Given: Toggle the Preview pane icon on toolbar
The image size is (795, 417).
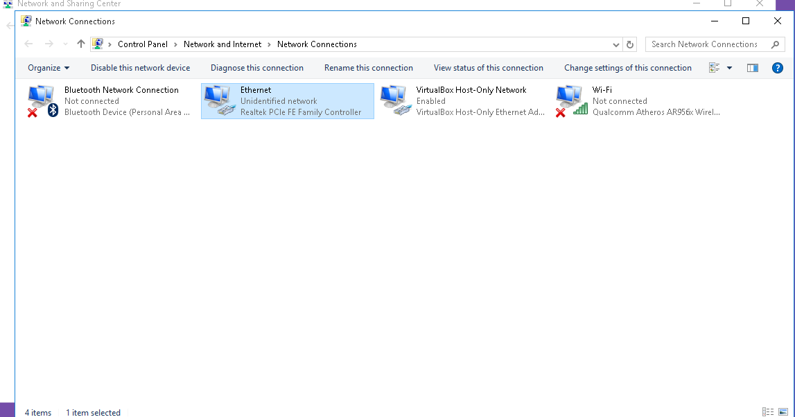Looking at the screenshot, I should coord(752,68).
